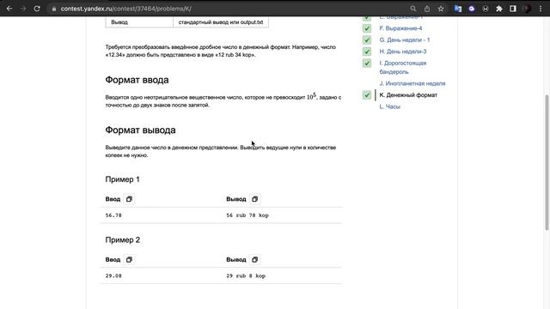Copy the Пример 2 output (Вывод)

click(254, 259)
